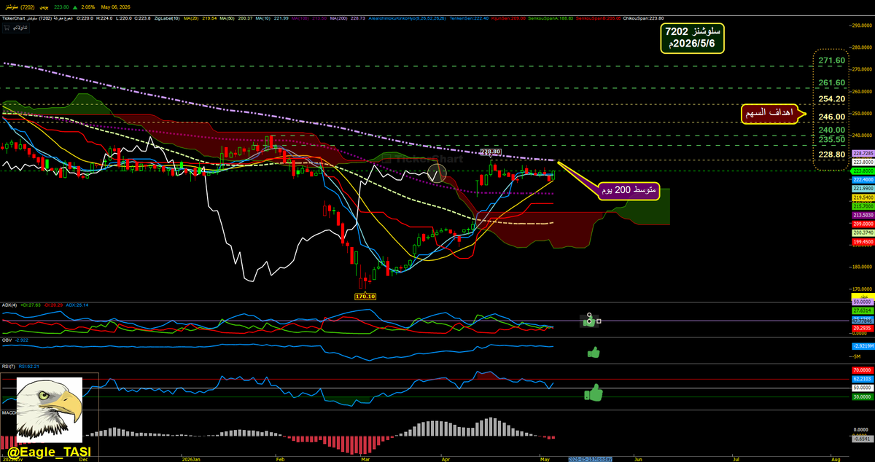The height and width of the screenshot is (462, 875).
Task: Click the circle marker on the white line
Action: click(437, 173)
